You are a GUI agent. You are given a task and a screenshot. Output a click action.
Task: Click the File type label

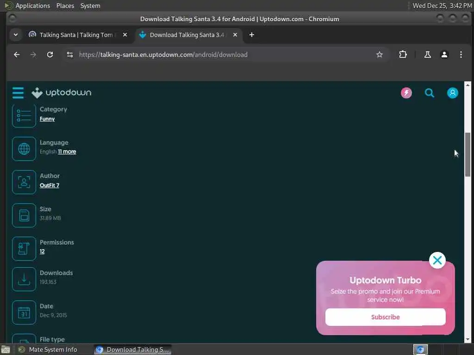point(52,339)
